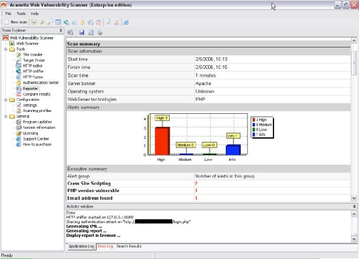Open Scanning profiles in the tree

pyautogui.click(x=37, y=111)
